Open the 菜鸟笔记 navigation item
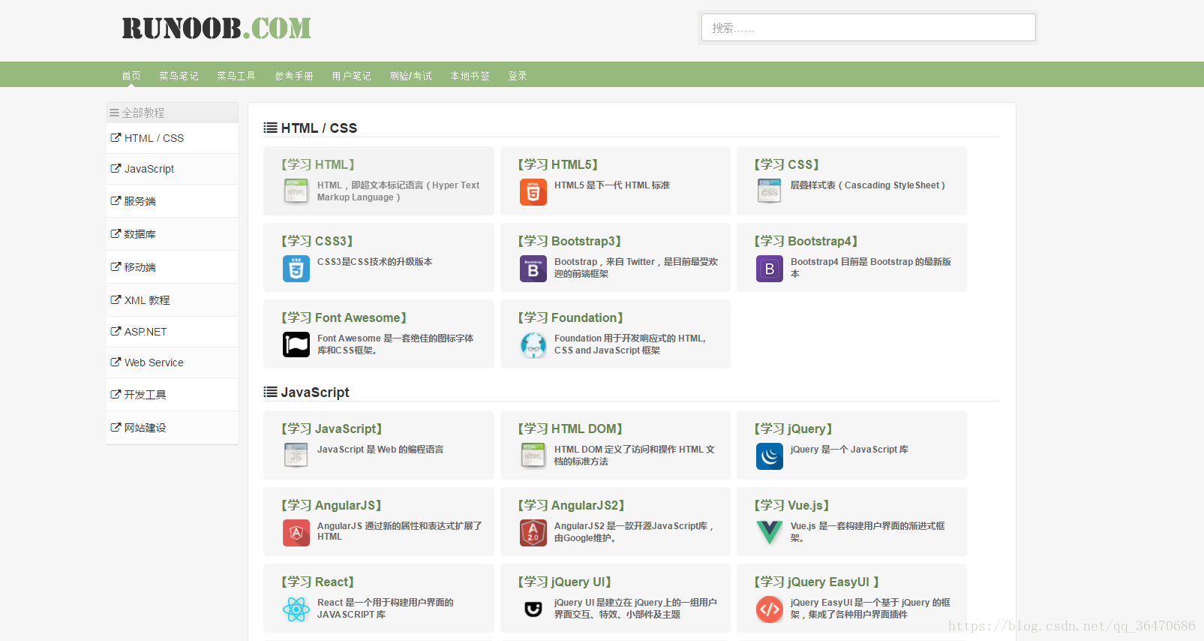 click(179, 76)
